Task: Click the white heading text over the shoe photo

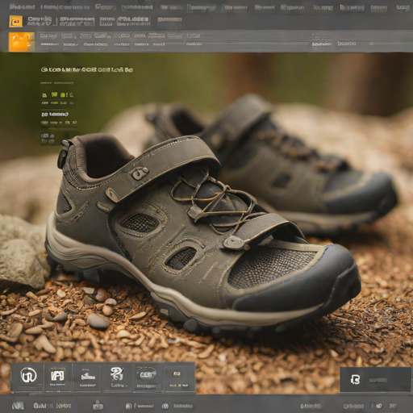Action: [86, 69]
